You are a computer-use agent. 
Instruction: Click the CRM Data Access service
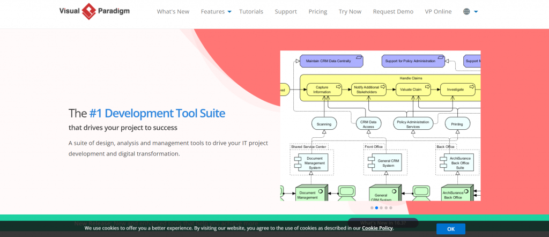coord(368,124)
